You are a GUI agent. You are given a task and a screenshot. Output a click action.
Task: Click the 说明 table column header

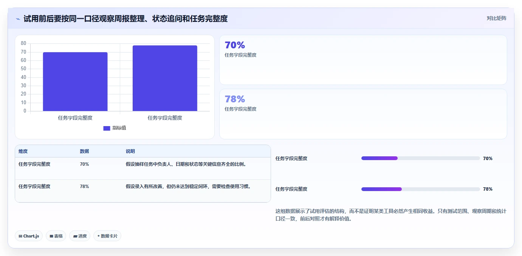point(130,151)
